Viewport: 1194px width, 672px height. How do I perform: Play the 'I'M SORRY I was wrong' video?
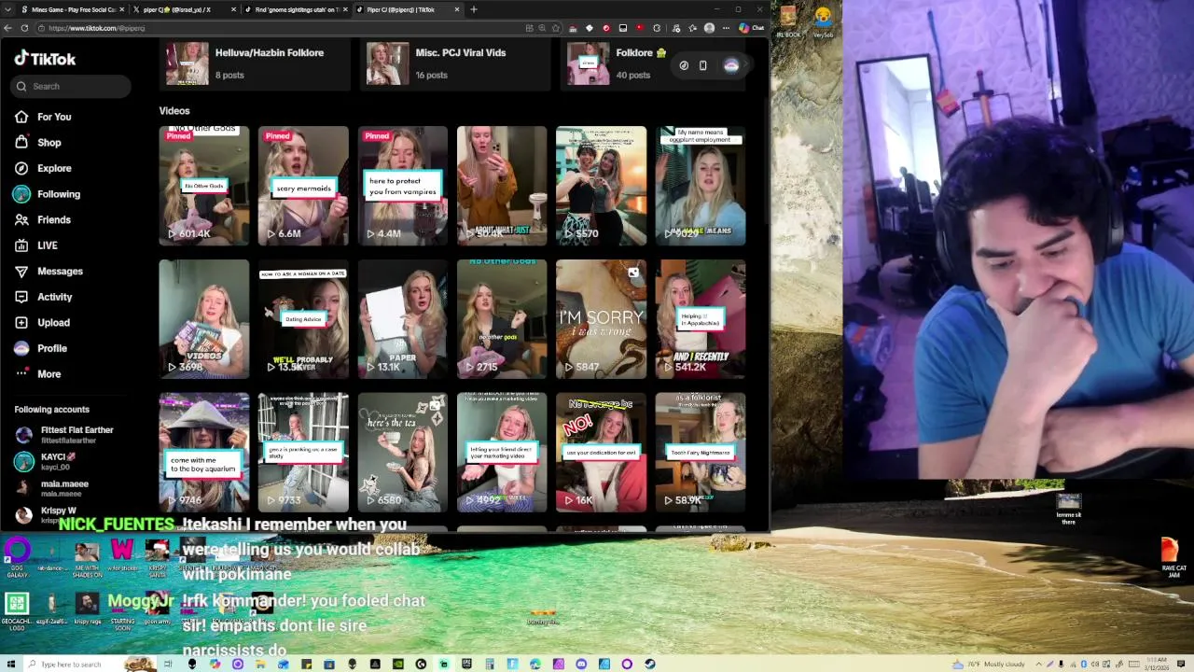(601, 319)
